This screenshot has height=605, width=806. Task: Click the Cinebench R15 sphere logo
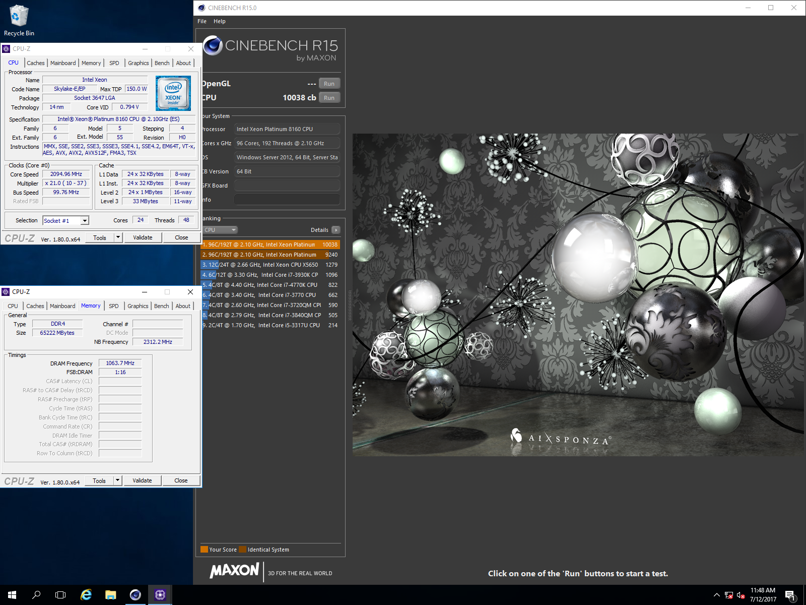[213, 45]
